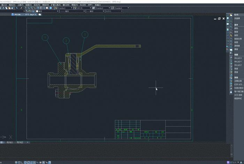This screenshot has height=164, width=244.
Task: Switch to the 布局1 layout tab
Action: [x=10, y=142]
